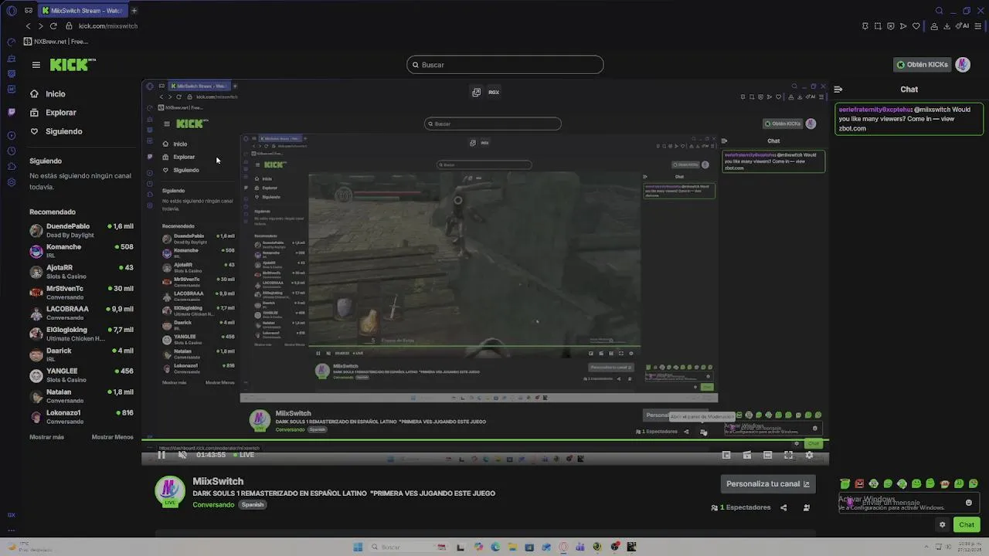Viewport: 989px width, 556px height.
Task: Open the player settings gear
Action: click(809, 456)
